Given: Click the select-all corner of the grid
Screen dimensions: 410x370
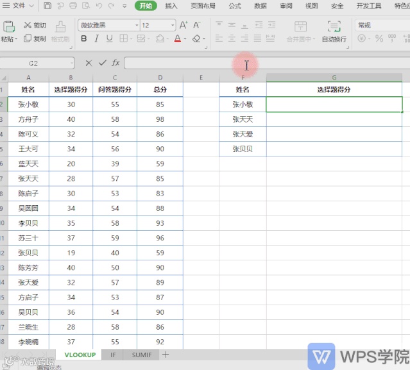Looking at the screenshot, I should [4, 78].
